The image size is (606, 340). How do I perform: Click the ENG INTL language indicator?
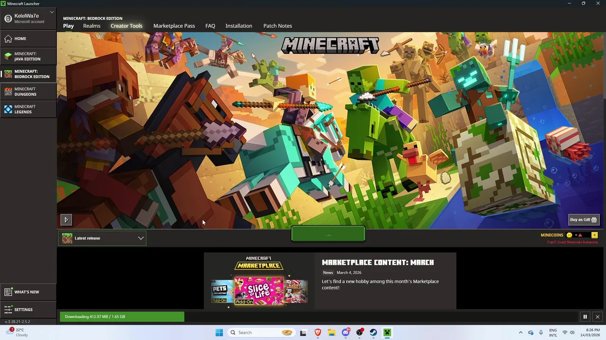point(553,332)
